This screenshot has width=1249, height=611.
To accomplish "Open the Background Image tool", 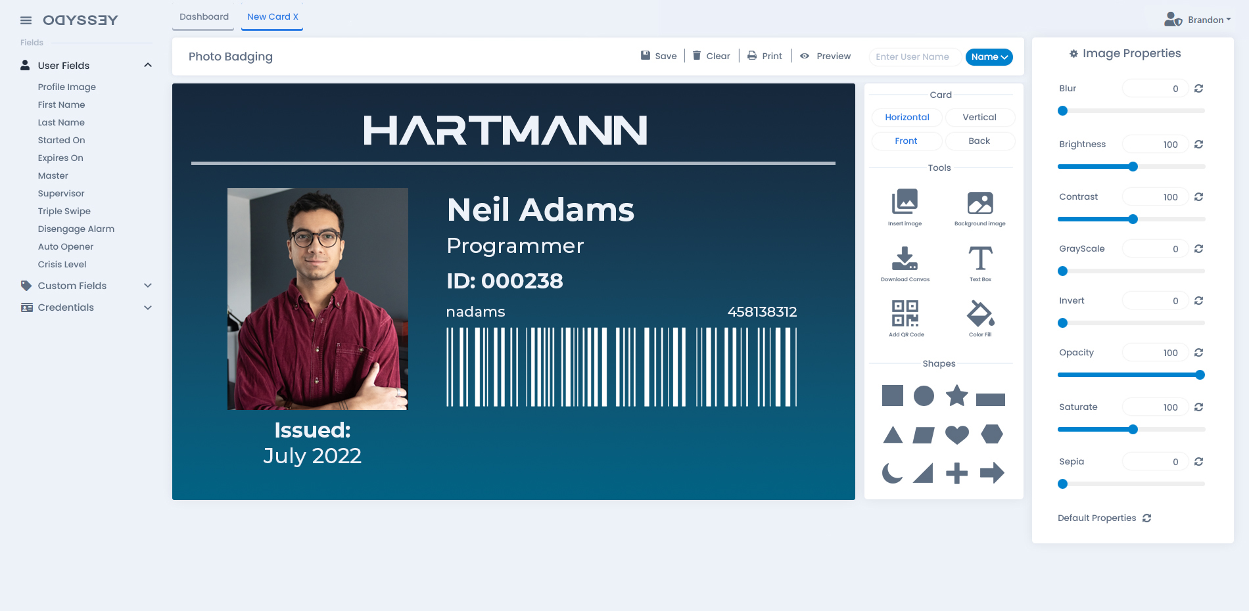I will tap(979, 204).
